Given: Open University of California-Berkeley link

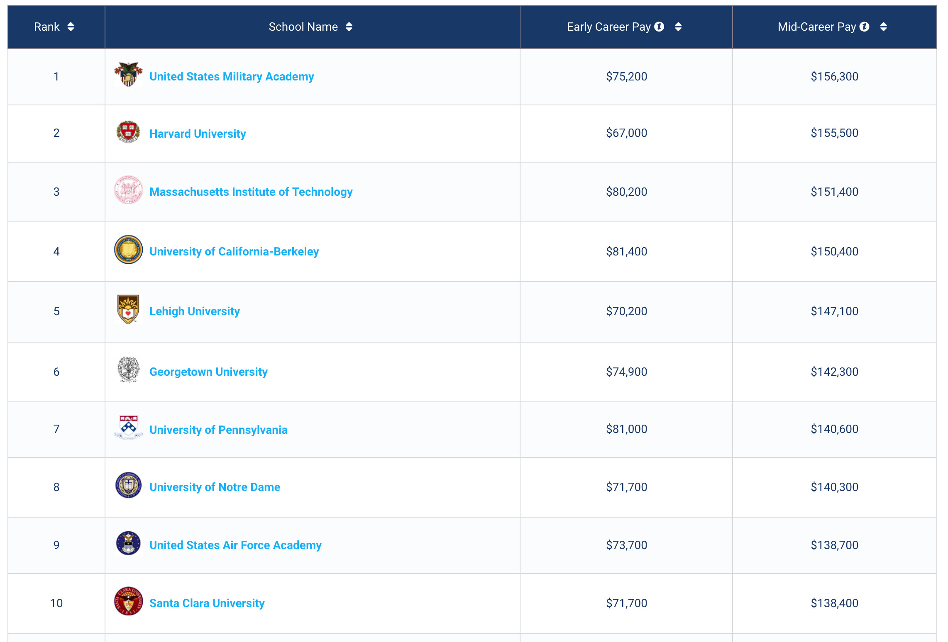Looking at the screenshot, I should coord(234,252).
